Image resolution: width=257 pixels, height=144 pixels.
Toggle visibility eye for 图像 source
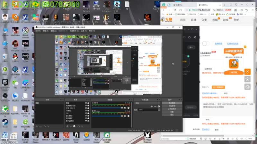[x=86, y=103]
